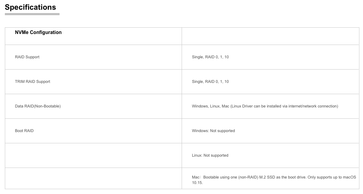Image resolution: width=363 pixels, height=194 pixels.
Task: Click the empty cell beside NVMe Configuration
Action: tap(270, 36)
